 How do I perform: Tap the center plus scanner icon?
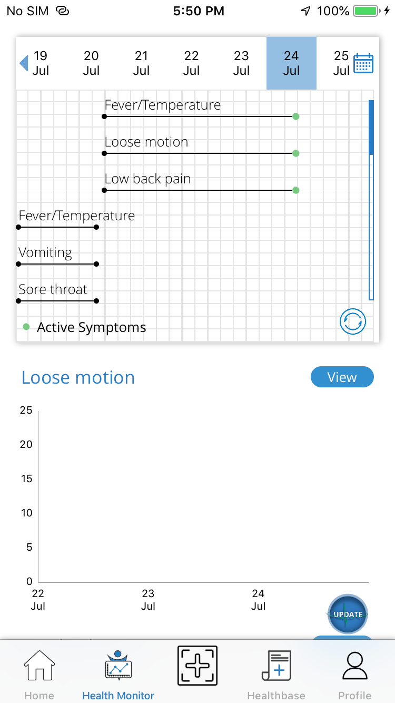click(x=197, y=666)
